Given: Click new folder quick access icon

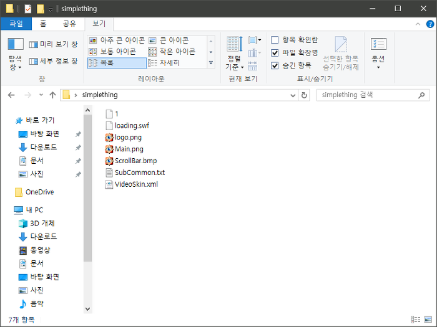Looking at the screenshot, I should [x=41, y=9].
